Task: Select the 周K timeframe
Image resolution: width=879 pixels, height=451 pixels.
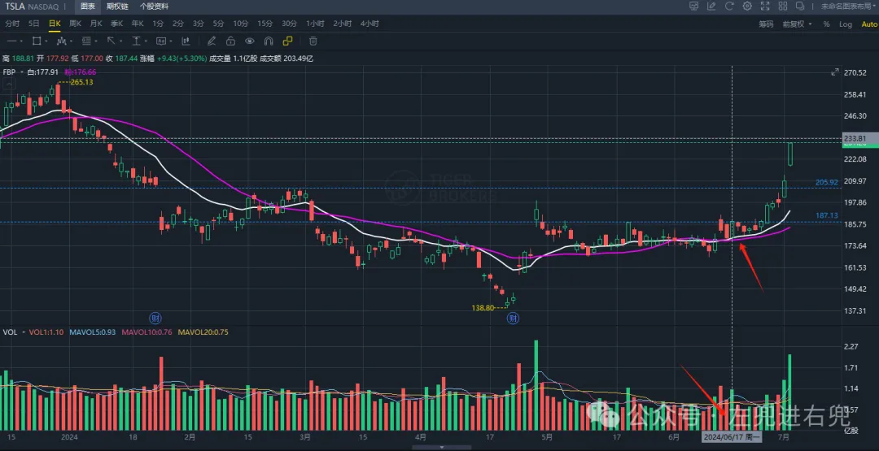Action: coord(75,24)
